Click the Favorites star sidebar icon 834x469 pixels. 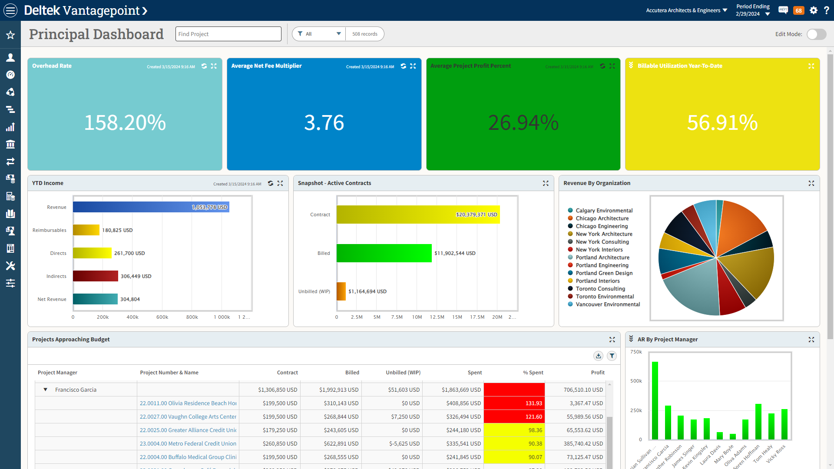pyautogui.click(x=10, y=35)
